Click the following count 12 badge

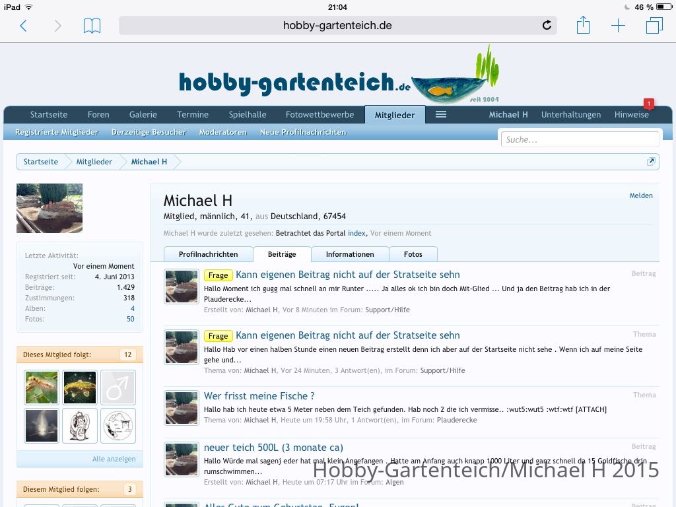[x=127, y=355]
